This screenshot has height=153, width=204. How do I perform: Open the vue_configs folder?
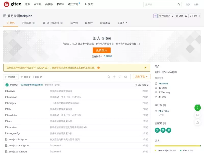(14, 133)
